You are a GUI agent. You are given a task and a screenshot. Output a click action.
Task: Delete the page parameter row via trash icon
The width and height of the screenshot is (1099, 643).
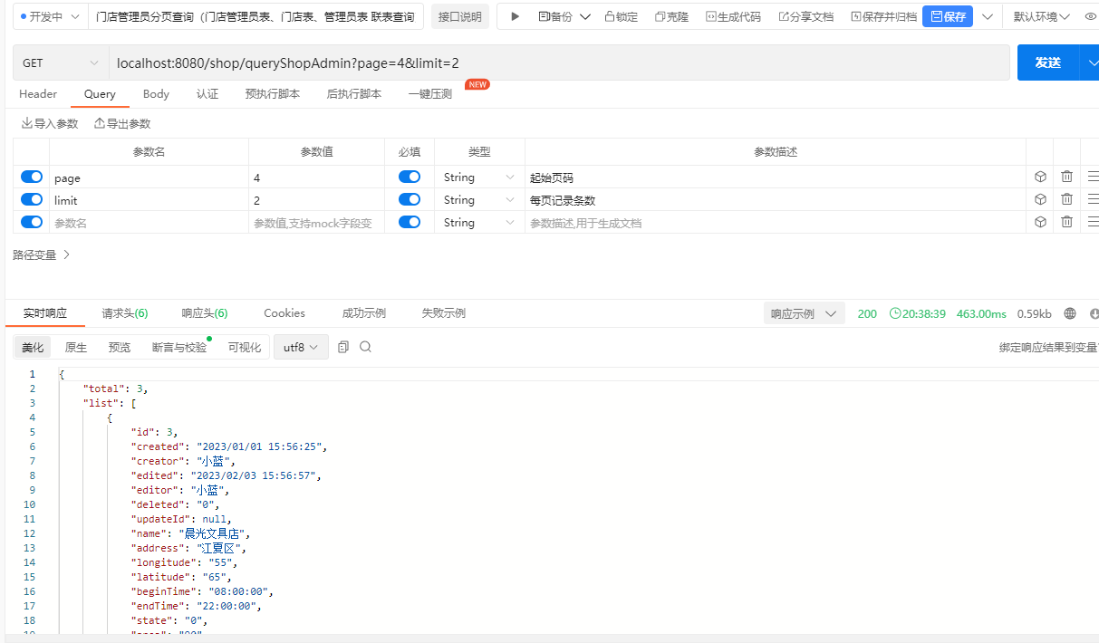pos(1066,177)
